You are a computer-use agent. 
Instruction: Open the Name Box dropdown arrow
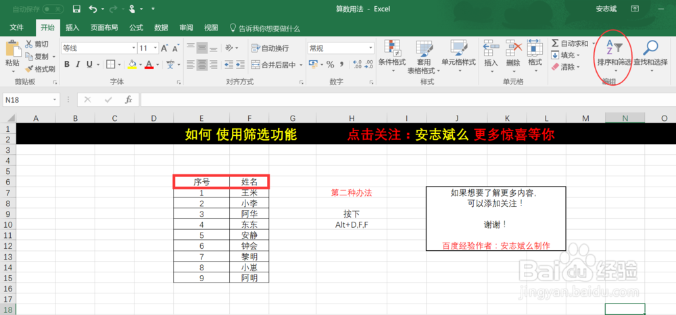tap(55, 100)
